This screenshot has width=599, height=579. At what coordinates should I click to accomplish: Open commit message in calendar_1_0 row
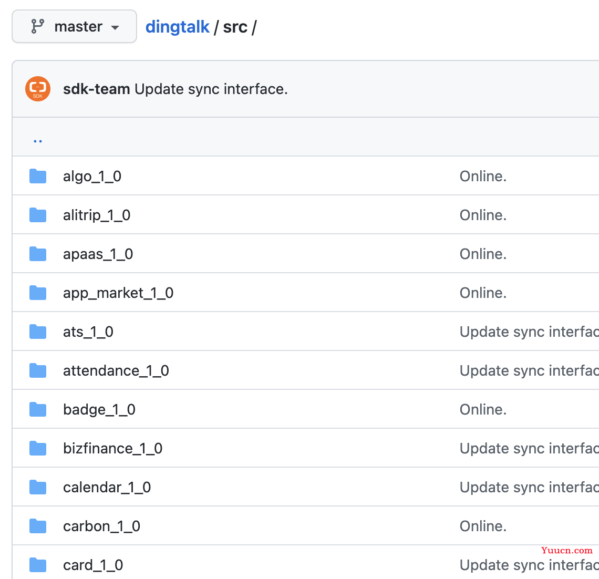tap(529, 488)
